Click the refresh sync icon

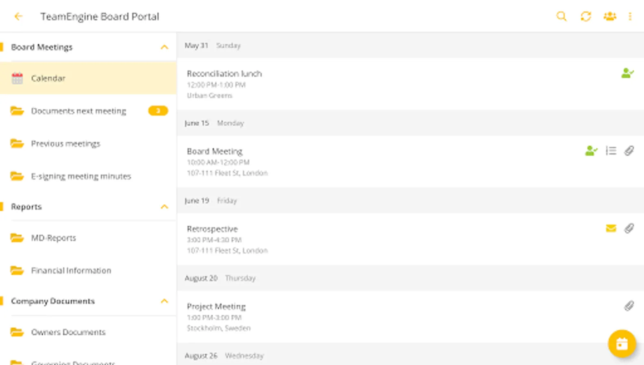point(585,17)
